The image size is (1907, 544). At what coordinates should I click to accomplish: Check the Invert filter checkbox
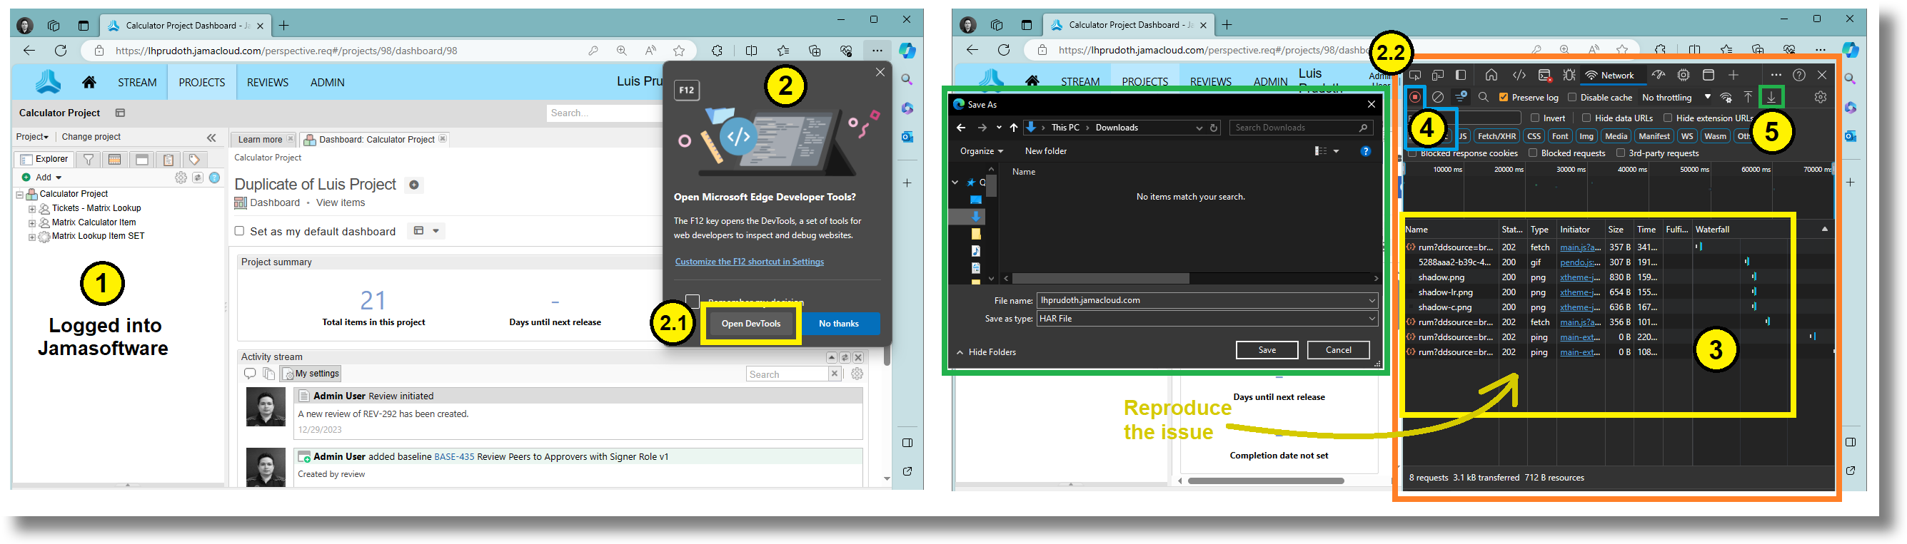click(x=1534, y=118)
